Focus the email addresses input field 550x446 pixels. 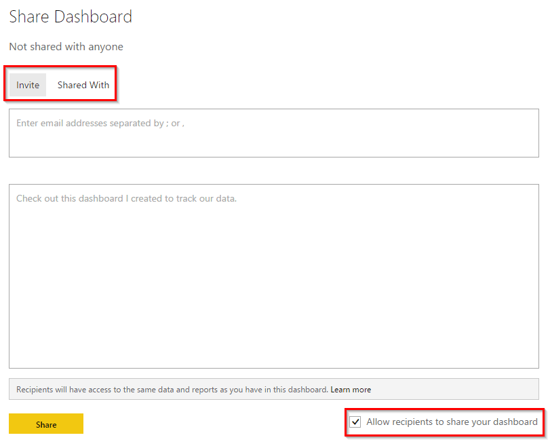(273, 133)
